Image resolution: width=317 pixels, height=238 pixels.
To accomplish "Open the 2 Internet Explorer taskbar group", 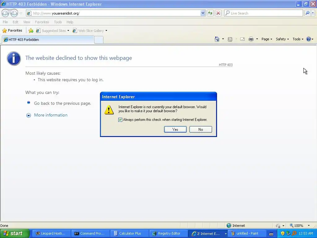I will pos(208,234).
